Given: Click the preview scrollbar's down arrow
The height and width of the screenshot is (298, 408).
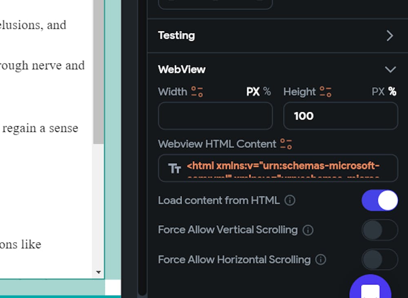Looking at the screenshot, I should coord(98,272).
